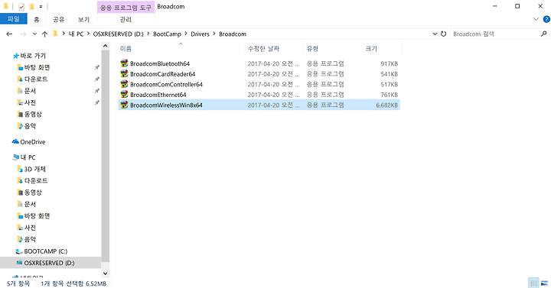Open the Help question mark icon

546,19
